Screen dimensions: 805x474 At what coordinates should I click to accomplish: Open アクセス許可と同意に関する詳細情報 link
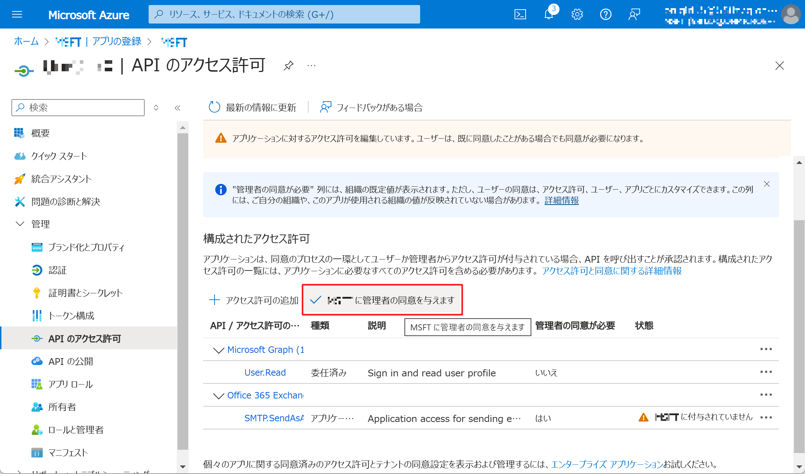(612, 271)
